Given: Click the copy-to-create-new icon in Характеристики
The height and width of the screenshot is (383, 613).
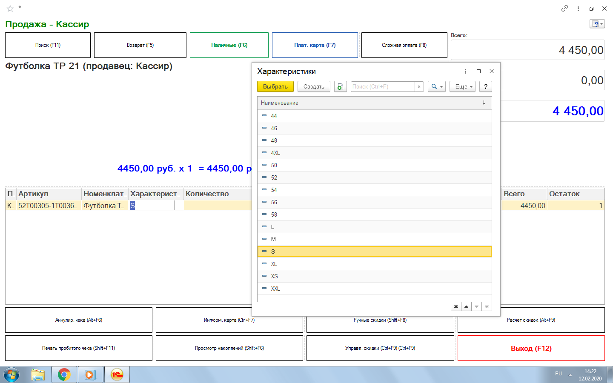Looking at the screenshot, I should (340, 87).
